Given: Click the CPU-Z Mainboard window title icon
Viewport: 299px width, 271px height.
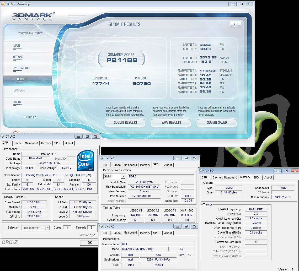Looking at the screenshot, I should [102, 226].
